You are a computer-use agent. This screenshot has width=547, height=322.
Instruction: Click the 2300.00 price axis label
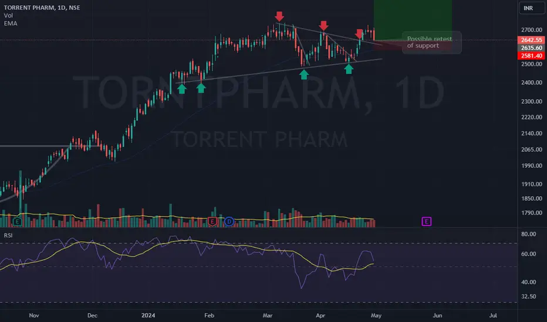click(531, 101)
